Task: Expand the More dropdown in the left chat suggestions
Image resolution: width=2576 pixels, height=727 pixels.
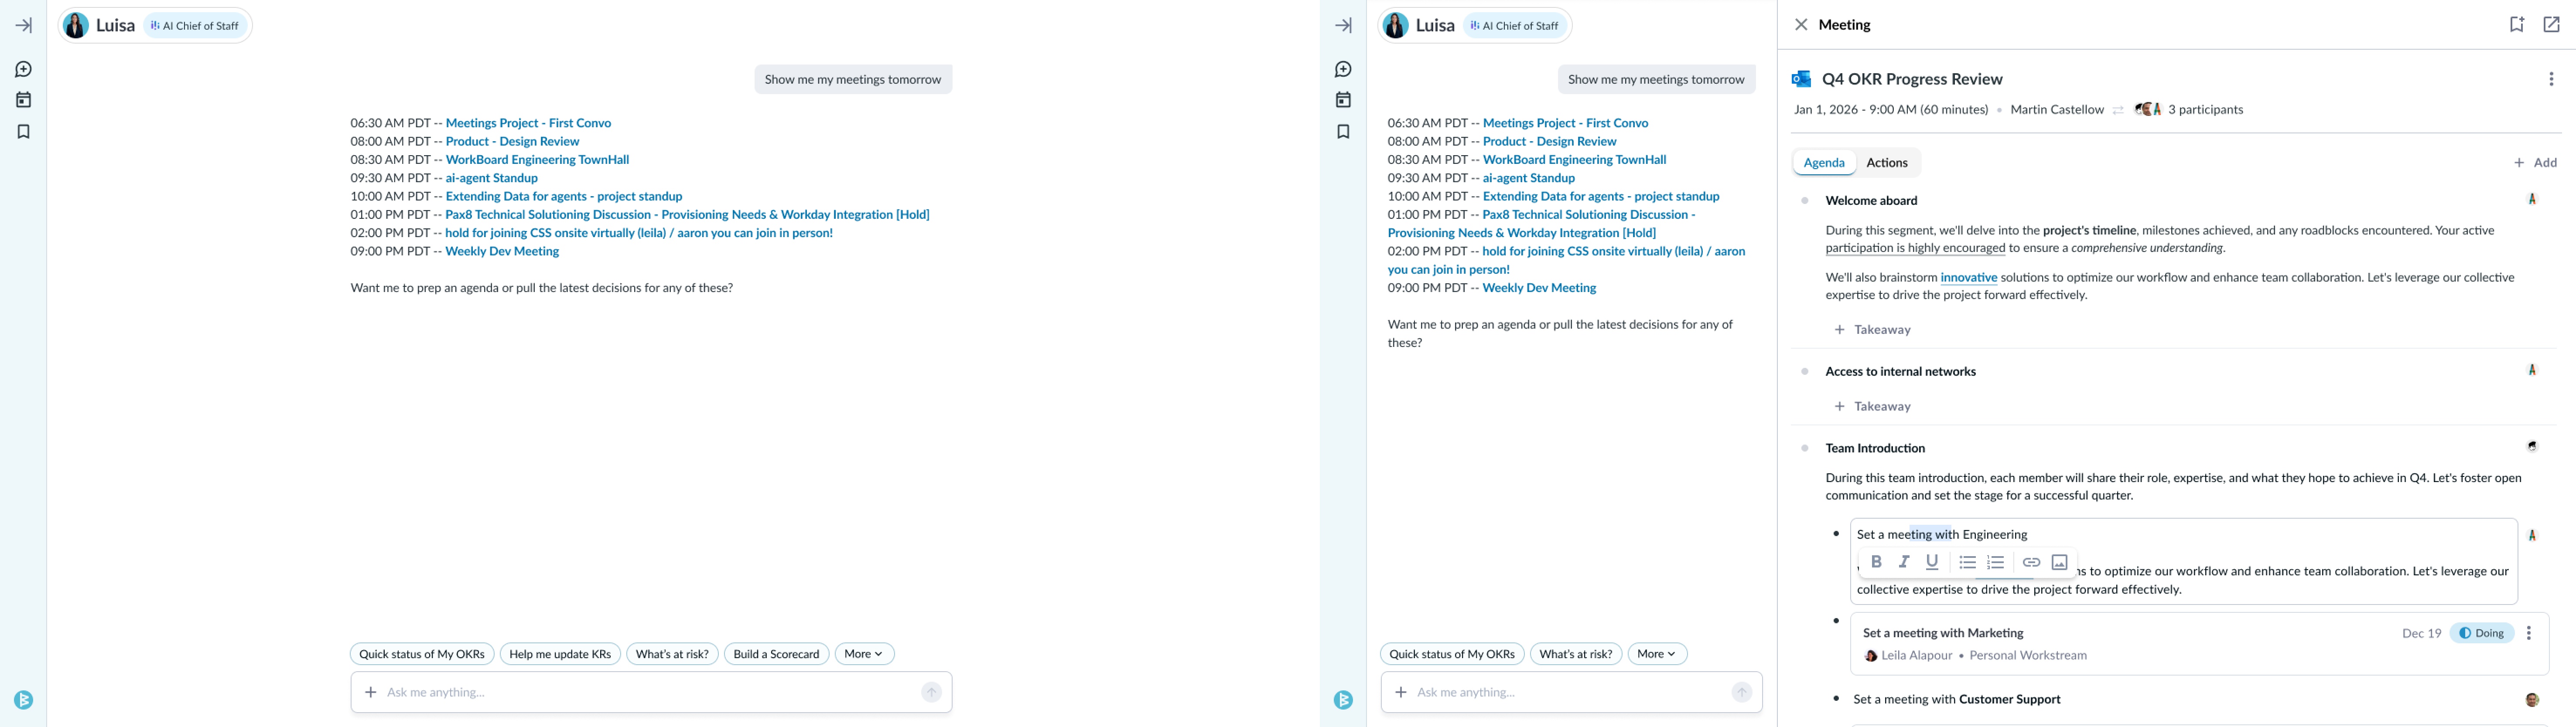Action: point(864,654)
